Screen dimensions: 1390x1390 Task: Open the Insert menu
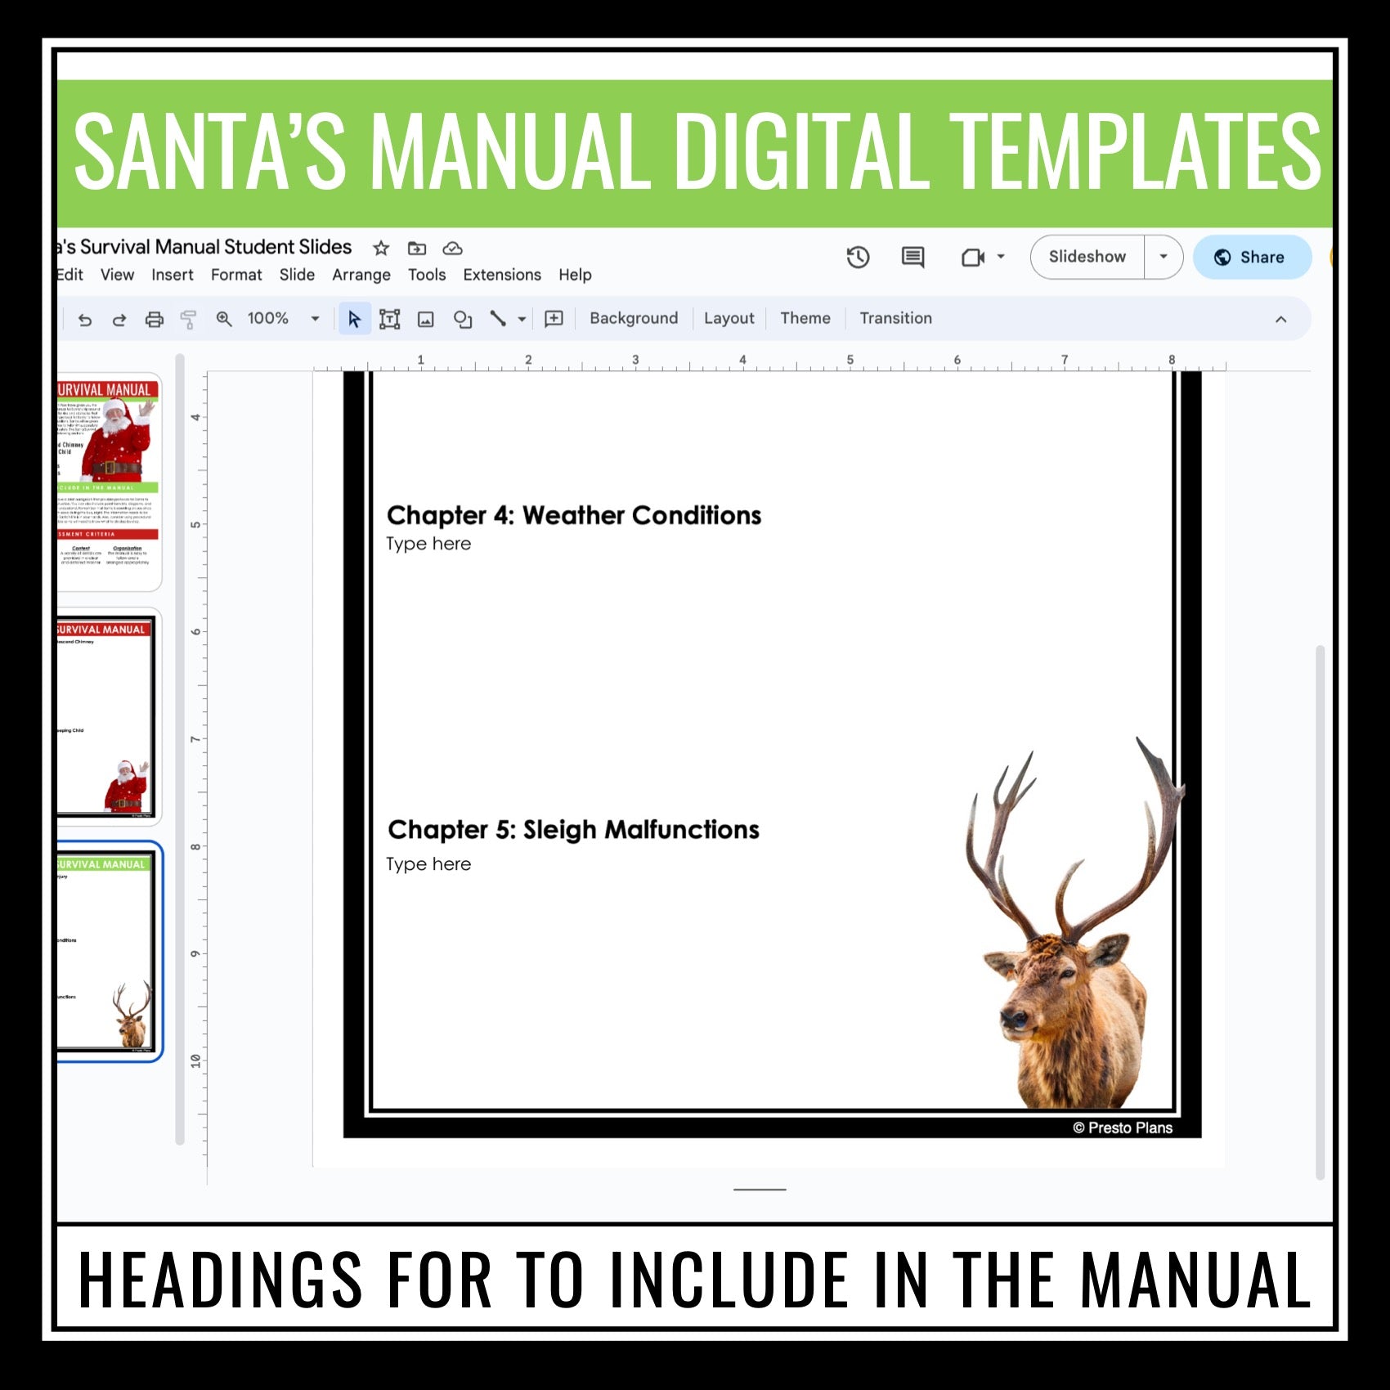tap(173, 275)
